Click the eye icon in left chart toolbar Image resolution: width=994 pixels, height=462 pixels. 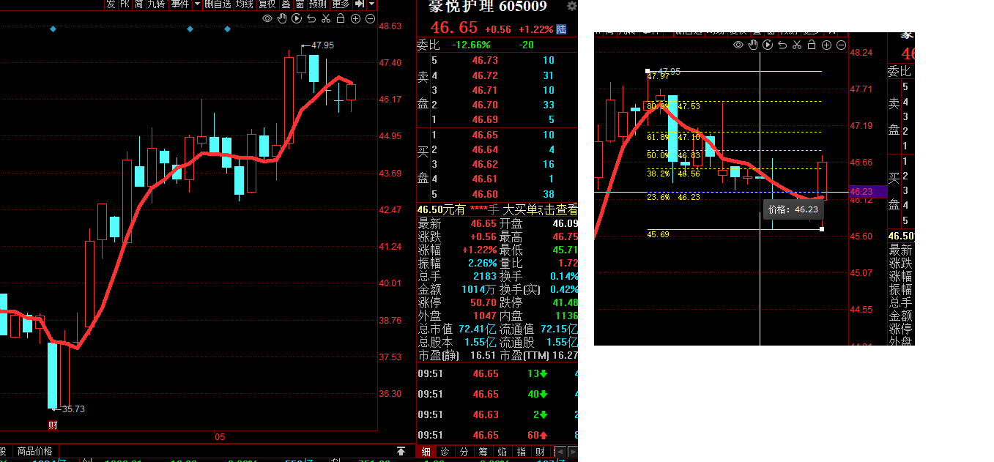pyautogui.click(x=267, y=18)
